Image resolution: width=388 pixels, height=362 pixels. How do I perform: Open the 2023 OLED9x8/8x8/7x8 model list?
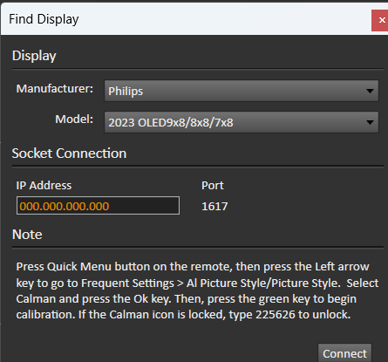242,122
